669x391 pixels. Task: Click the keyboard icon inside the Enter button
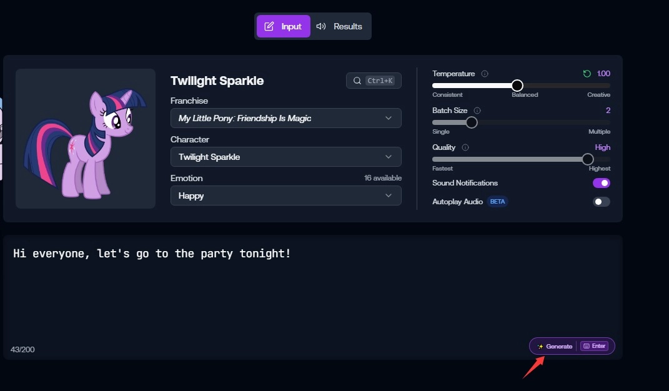tap(586, 345)
